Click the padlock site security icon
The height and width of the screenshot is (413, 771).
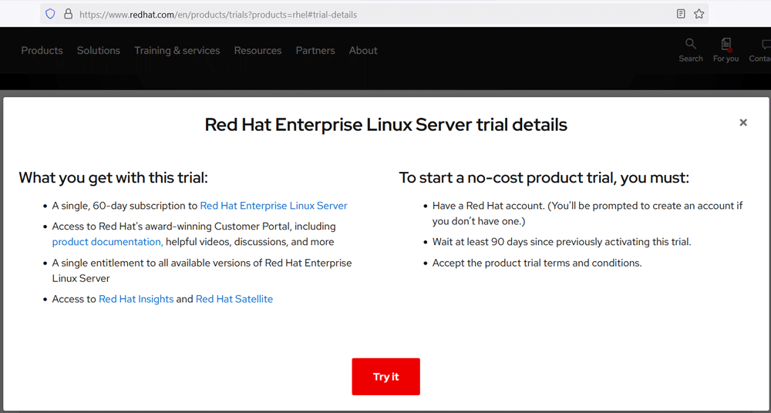[69, 15]
